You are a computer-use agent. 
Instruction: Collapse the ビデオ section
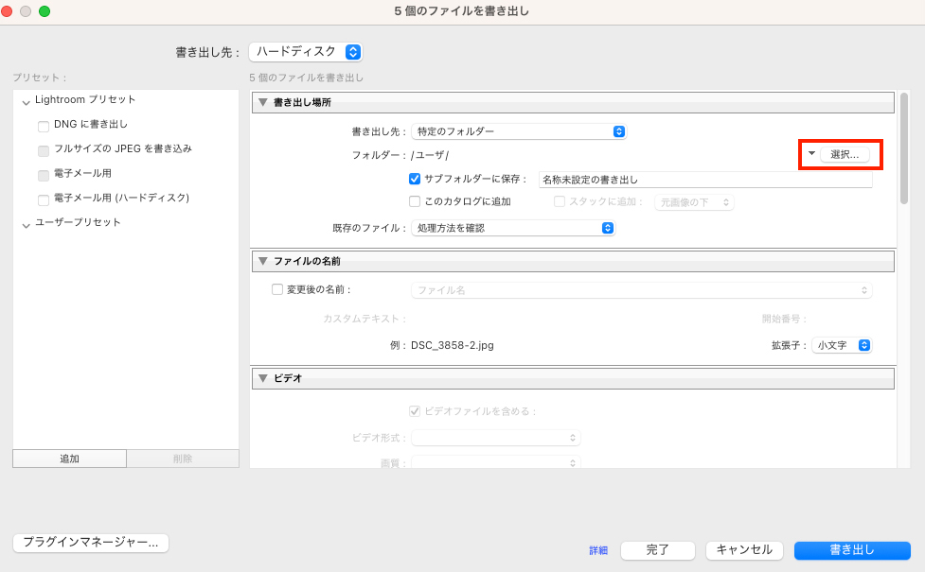(x=262, y=378)
